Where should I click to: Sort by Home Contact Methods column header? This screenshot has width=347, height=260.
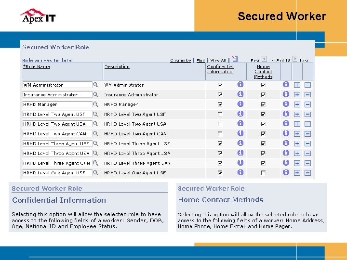pyautogui.click(x=263, y=71)
